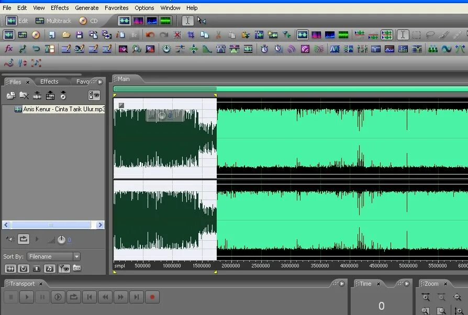This screenshot has width=468, height=315.
Task: Toggle Show Markers eye filter button
Action: tap(64, 269)
